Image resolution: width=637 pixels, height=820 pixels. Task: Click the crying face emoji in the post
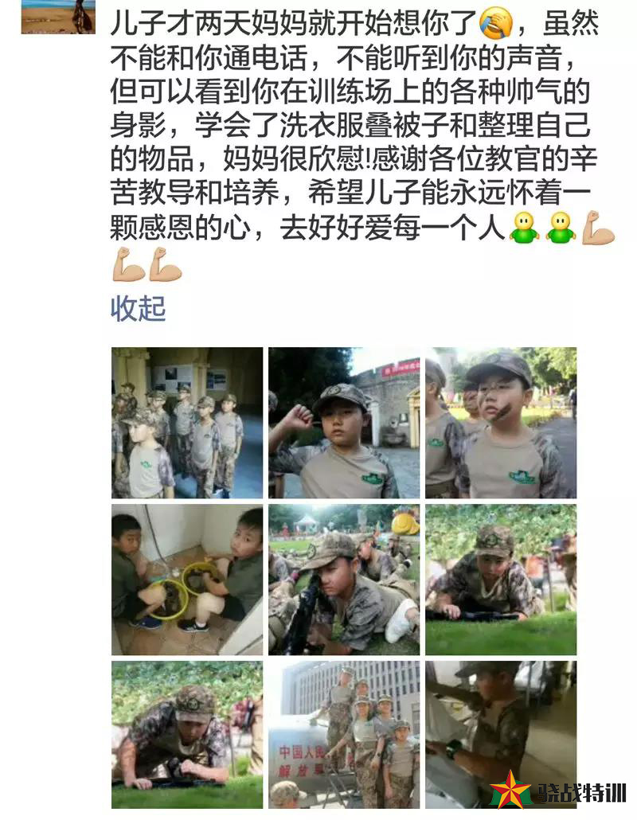[x=496, y=24]
